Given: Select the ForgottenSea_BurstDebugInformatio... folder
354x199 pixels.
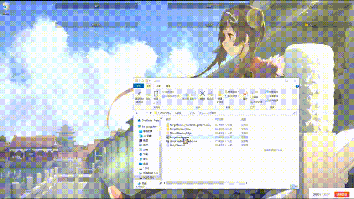Looking at the screenshot, I should coord(189,125).
